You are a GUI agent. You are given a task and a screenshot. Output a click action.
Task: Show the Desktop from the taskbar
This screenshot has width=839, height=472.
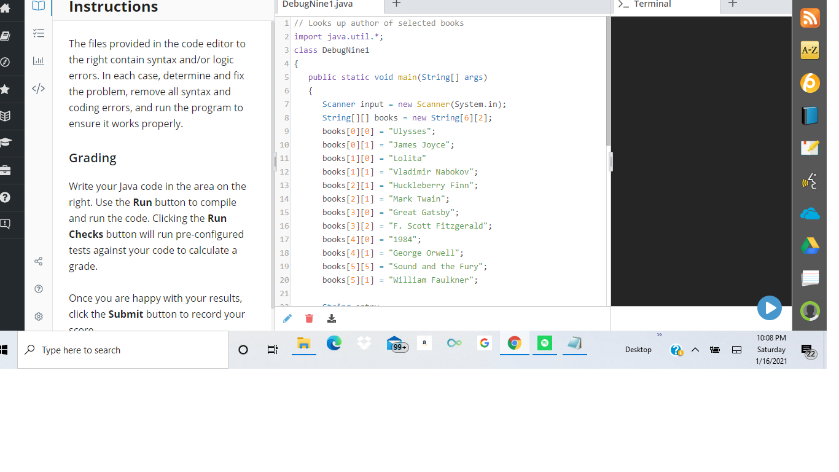638,349
